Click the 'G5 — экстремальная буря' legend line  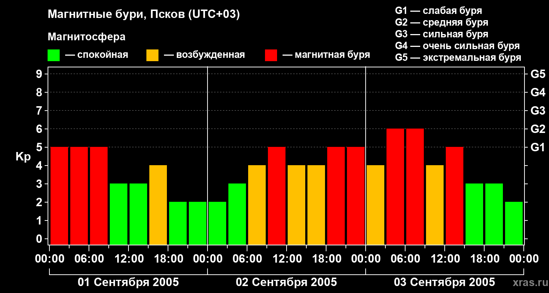pyautogui.click(x=458, y=58)
